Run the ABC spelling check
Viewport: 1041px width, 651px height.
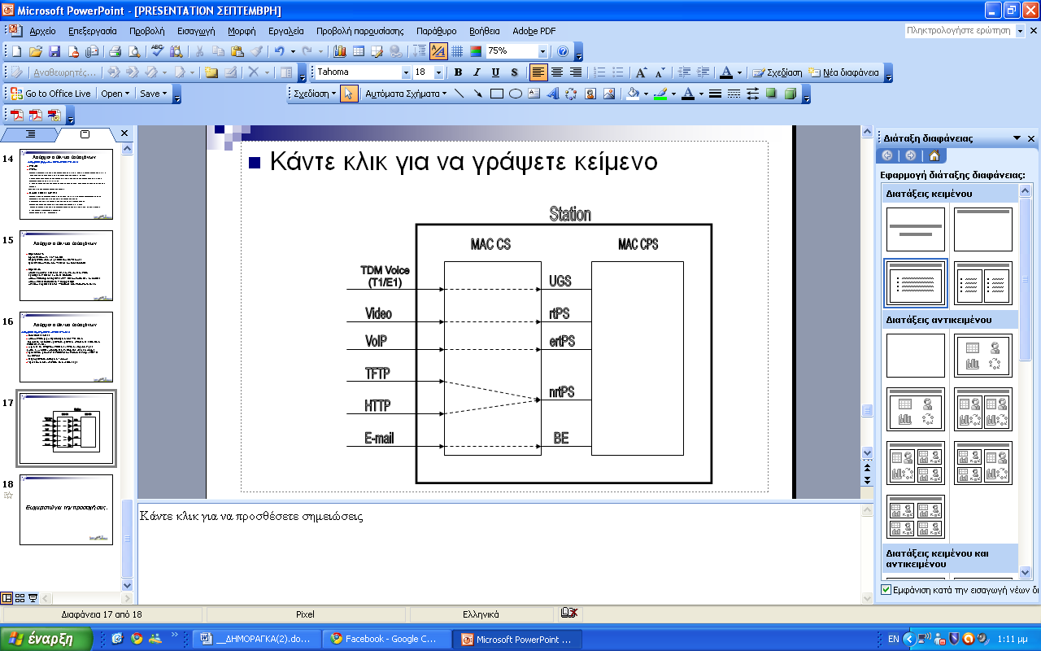158,51
